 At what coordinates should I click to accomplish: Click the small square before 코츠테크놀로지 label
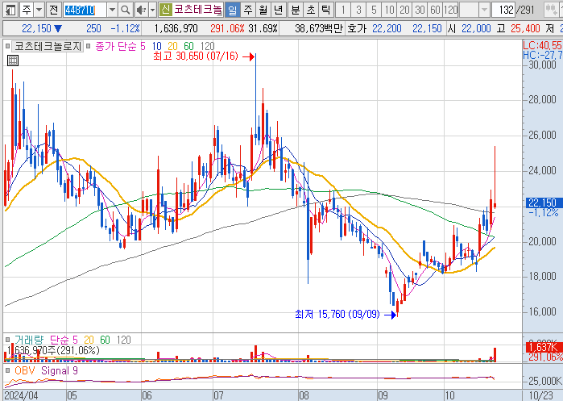pyautogui.click(x=7, y=46)
